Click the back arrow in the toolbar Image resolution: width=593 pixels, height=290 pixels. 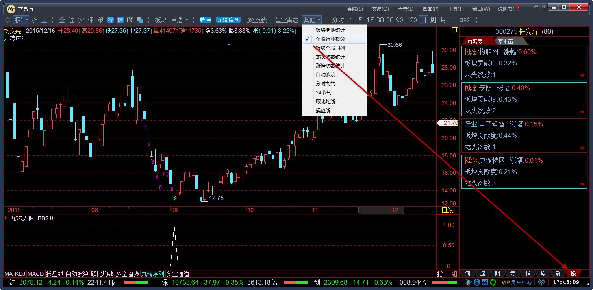click(x=8, y=20)
